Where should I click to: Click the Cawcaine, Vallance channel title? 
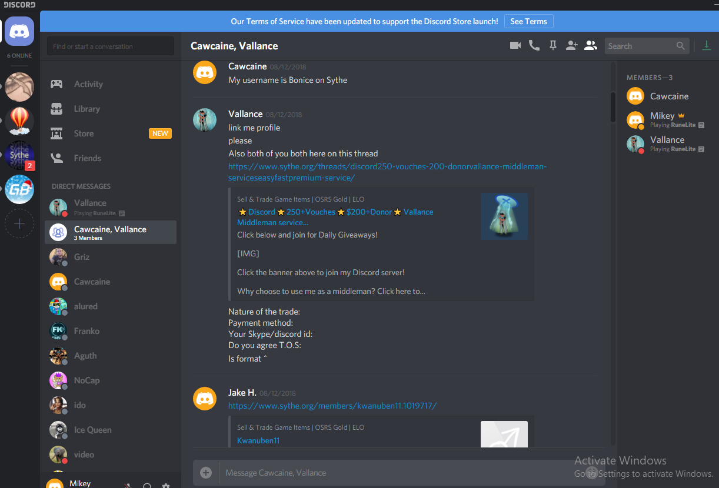[234, 46]
